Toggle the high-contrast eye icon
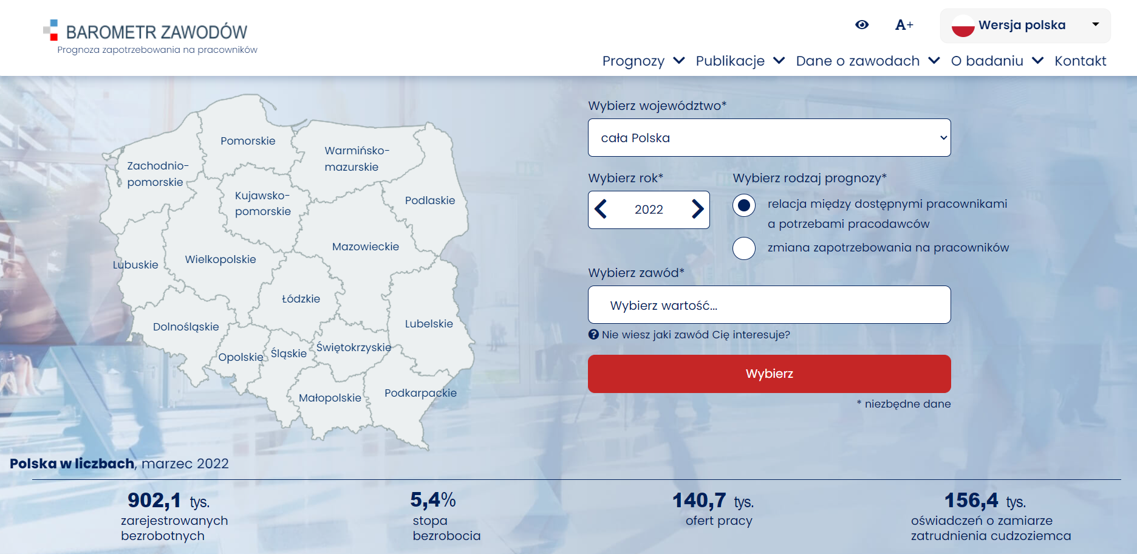This screenshot has width=1137, height=554. coord(862,25)
